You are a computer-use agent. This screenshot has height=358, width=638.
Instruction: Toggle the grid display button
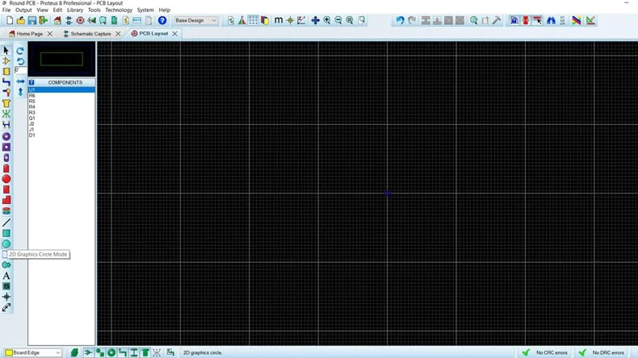[253, 20]
